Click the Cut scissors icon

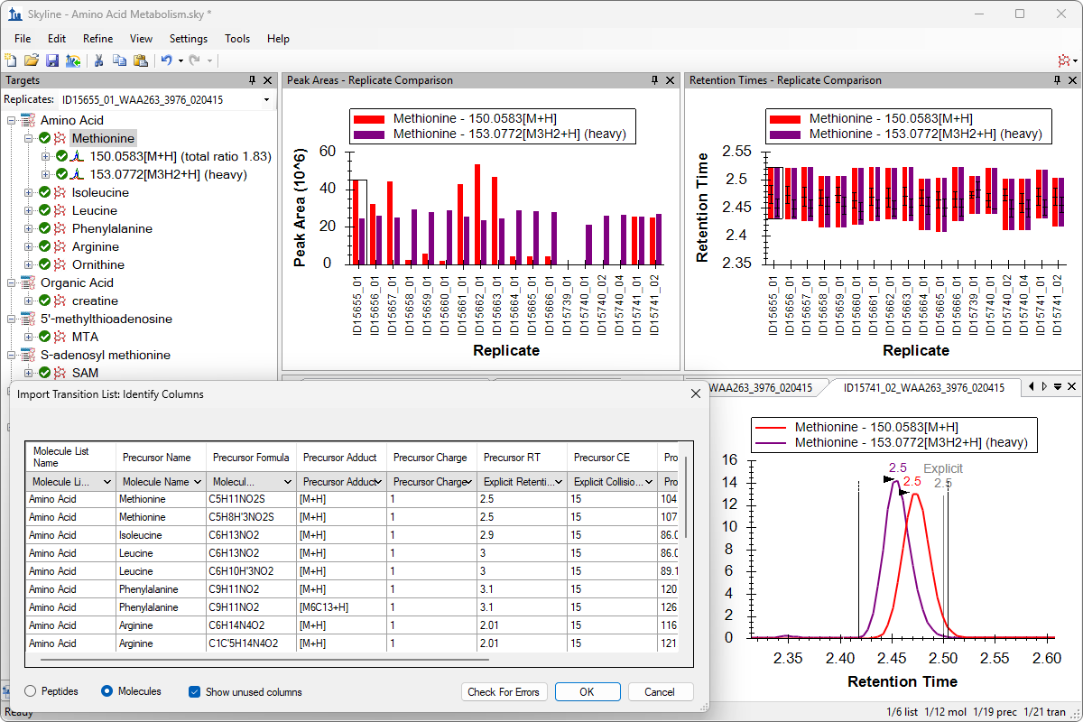(100, 60)
